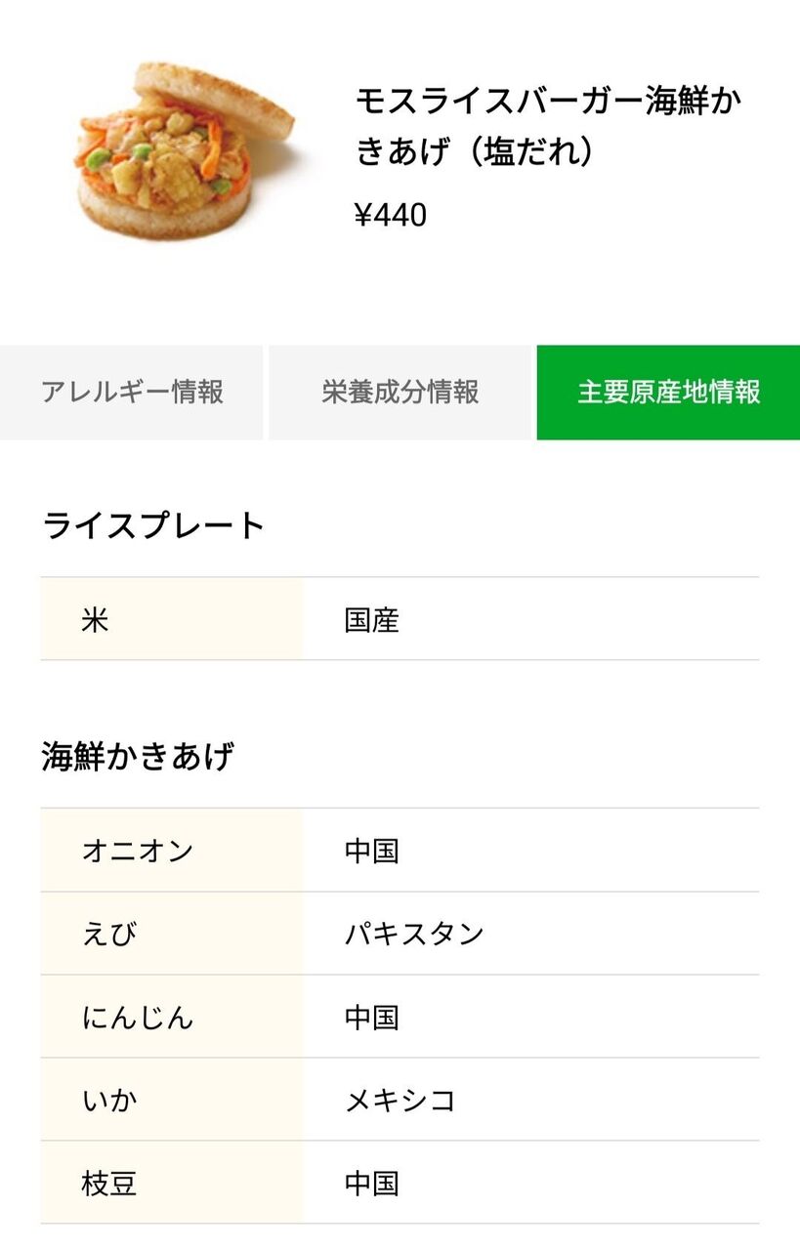Tap メキシコ origin value
This screenshot has height=1250, width=800.
[400, 1101]
